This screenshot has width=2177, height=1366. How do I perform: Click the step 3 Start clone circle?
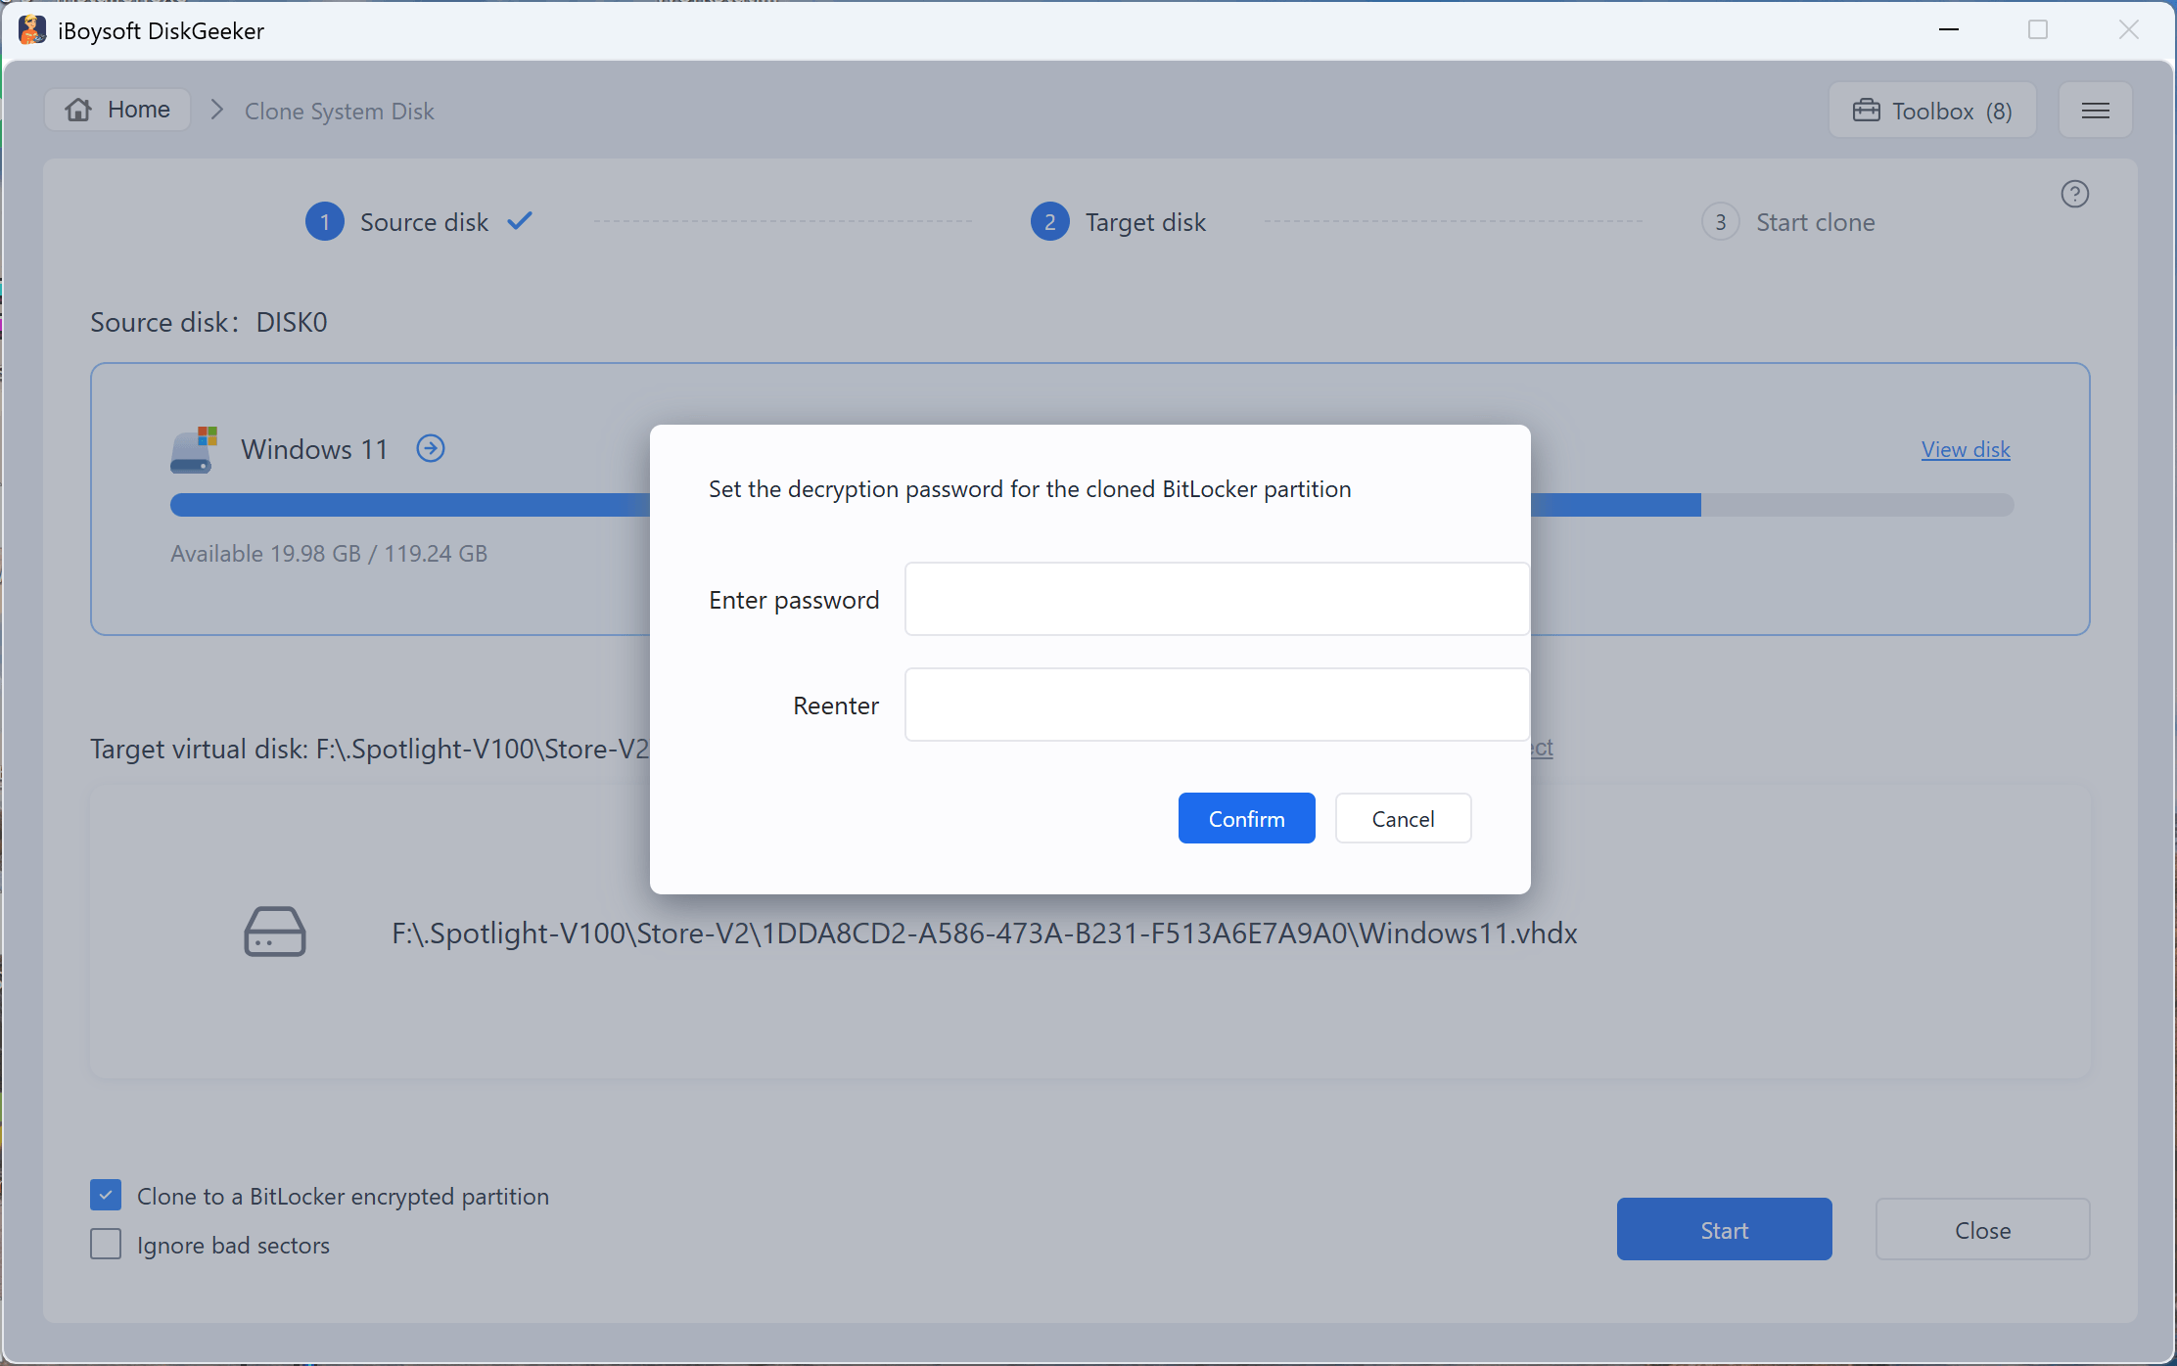(x=1720, y=222)
